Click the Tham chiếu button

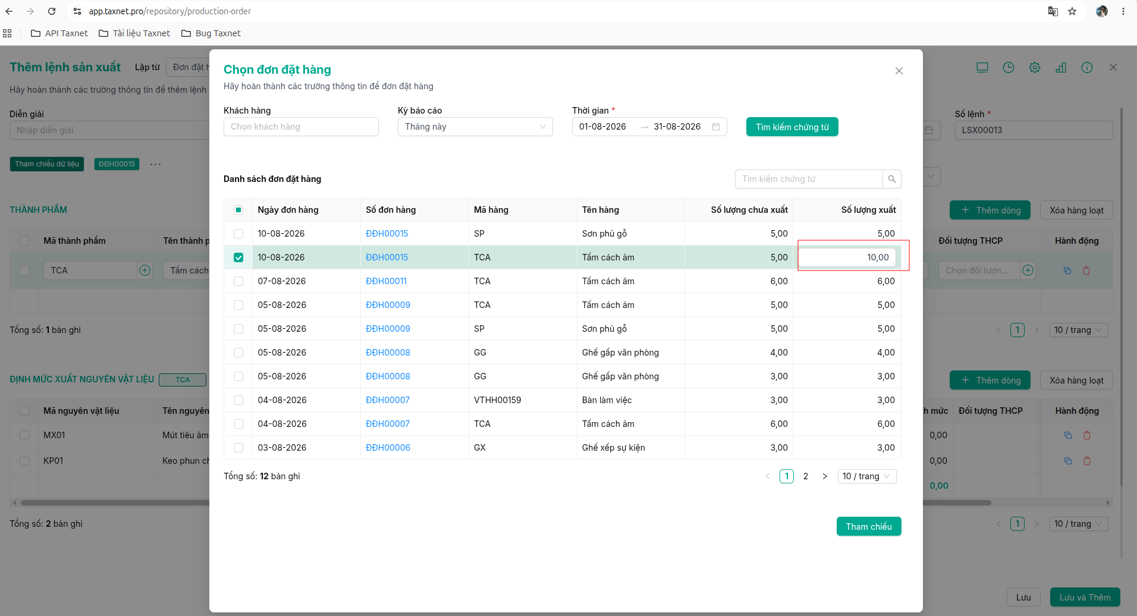(x=869, y=526)
